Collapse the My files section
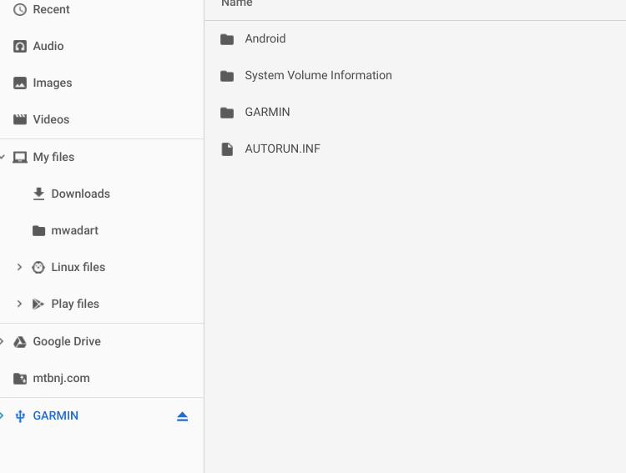Screen dimensions: 626x473 point(3,158)
